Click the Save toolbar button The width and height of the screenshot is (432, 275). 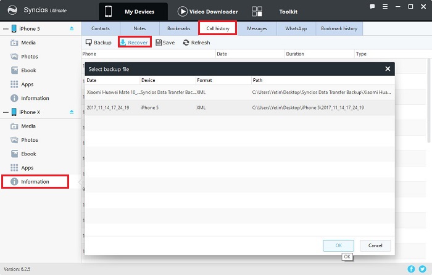[165, 43]
